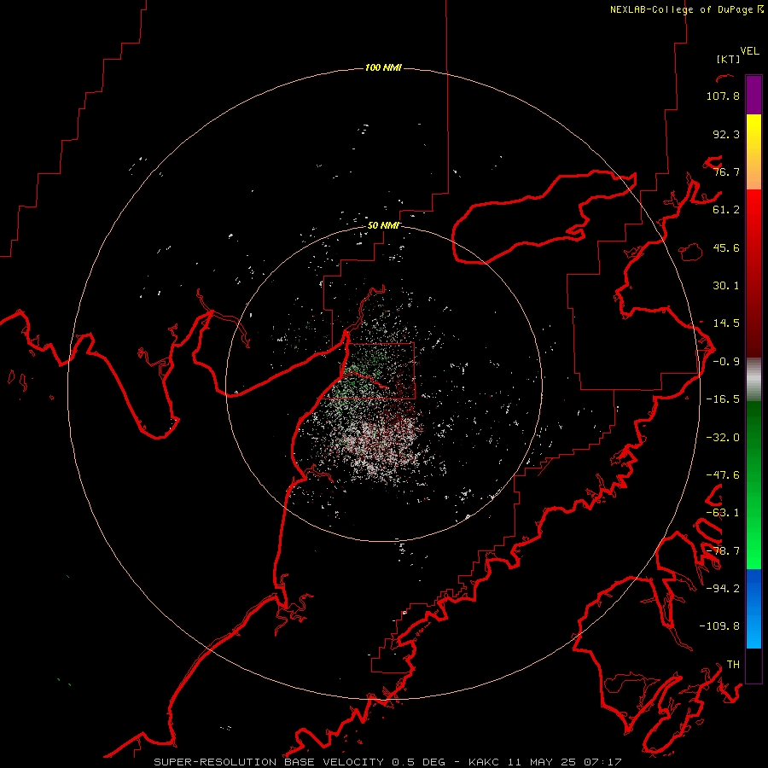
Task: Click the -78.7 velocity scale value
Action: (723, 551)
